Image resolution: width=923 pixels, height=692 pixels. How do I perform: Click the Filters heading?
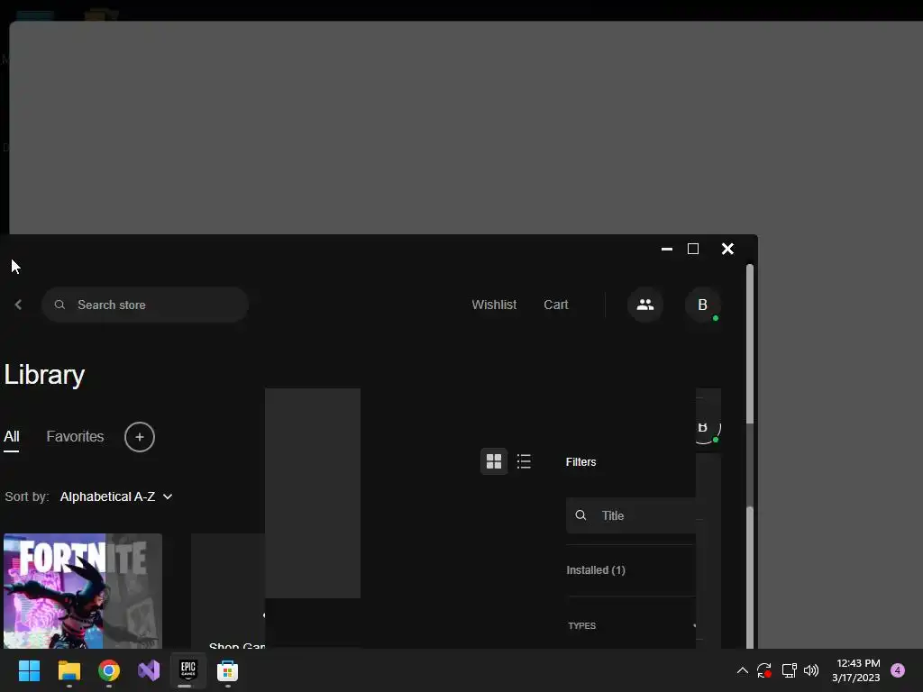(x=581, y=462)
